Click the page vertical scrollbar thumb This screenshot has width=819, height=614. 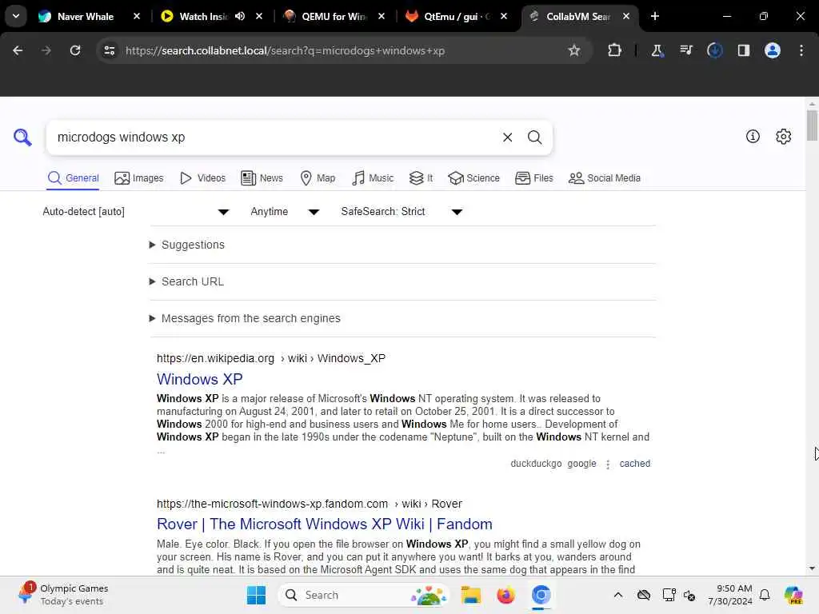(x=812, y=126)
